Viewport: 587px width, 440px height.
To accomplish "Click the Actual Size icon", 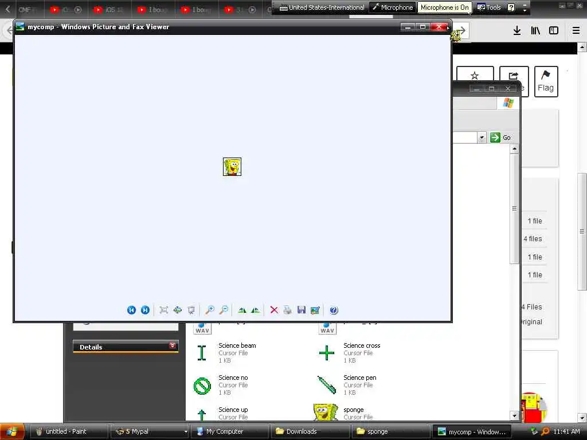I will (178, 310).
